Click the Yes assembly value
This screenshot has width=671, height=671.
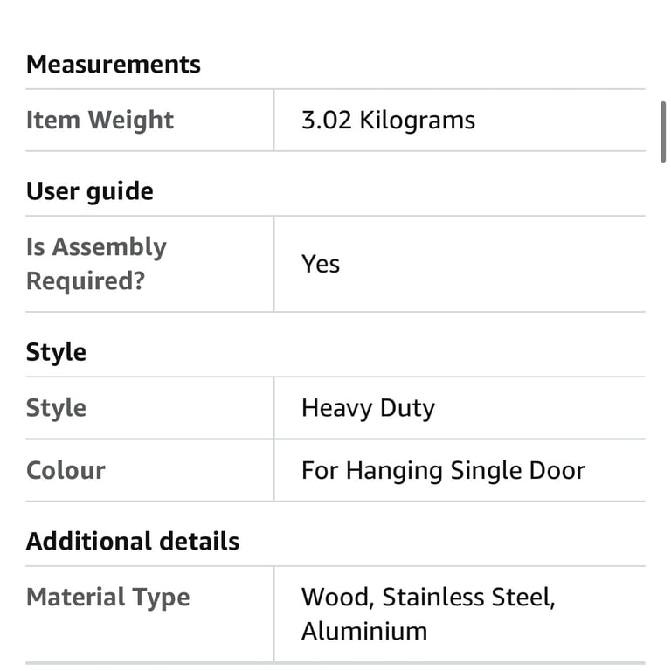321,264
